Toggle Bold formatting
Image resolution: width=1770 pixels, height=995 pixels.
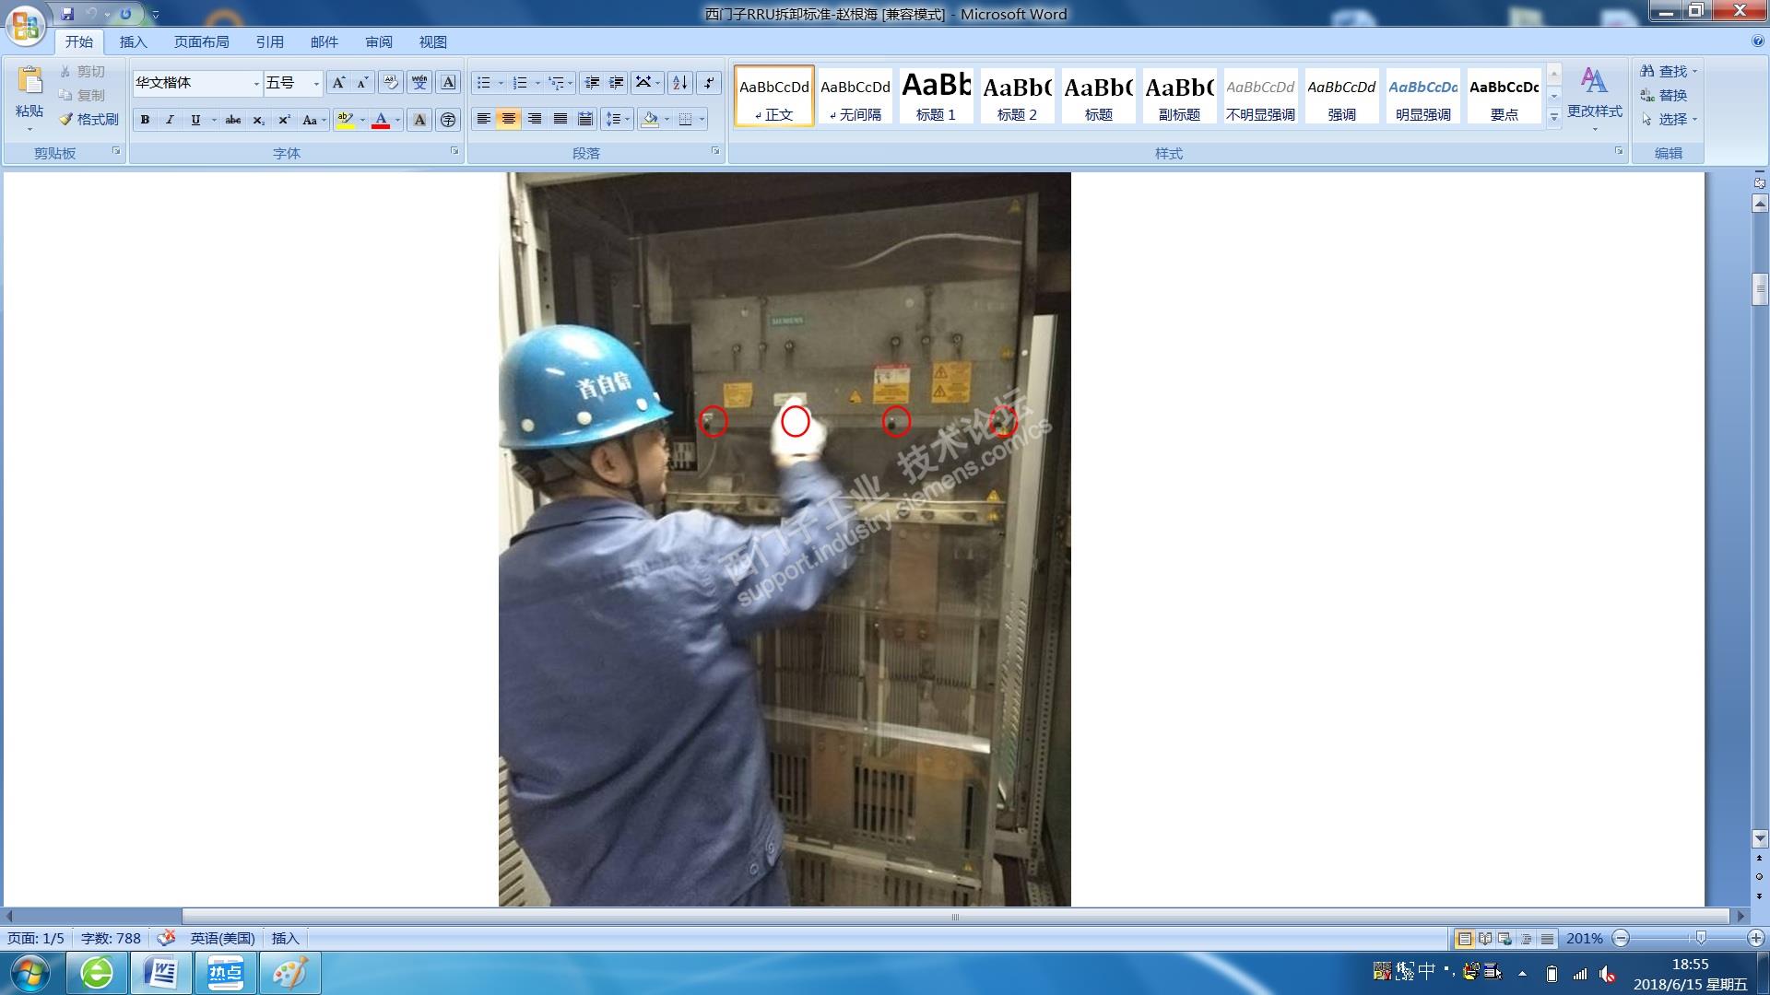coord(145,120)
